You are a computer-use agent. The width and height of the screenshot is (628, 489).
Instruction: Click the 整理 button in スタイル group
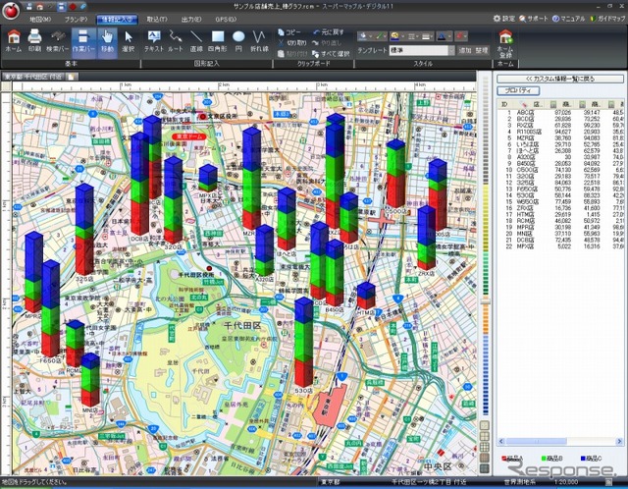point(482,50)
